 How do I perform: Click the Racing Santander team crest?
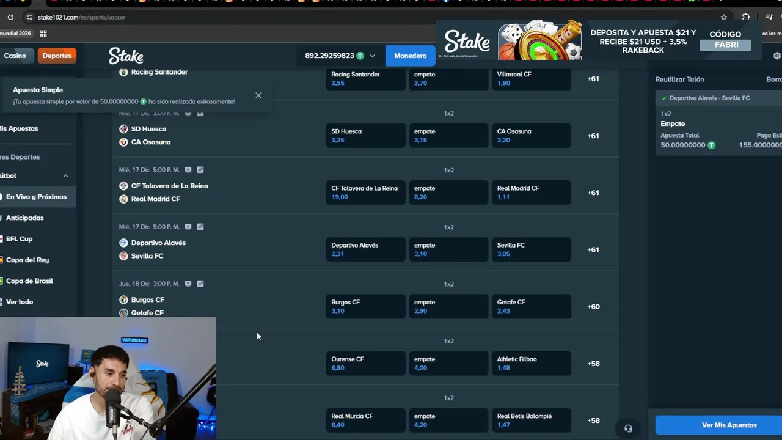[x=123, y=72]
